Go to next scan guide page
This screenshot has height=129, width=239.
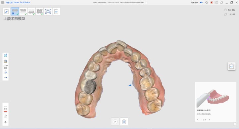[210, 119]
